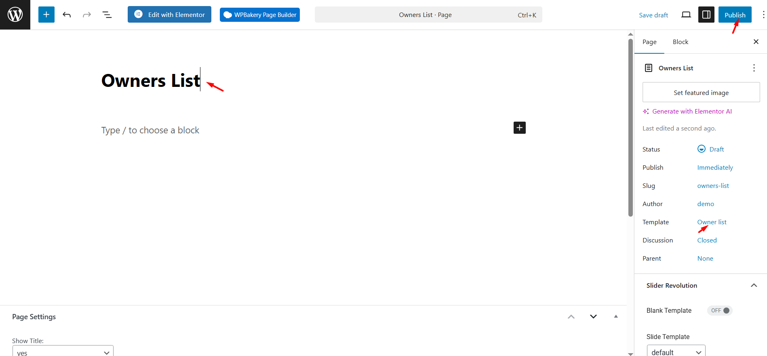Screen dimensions: 767x356
Task: Click the black add block button
Action: (519, 128)
